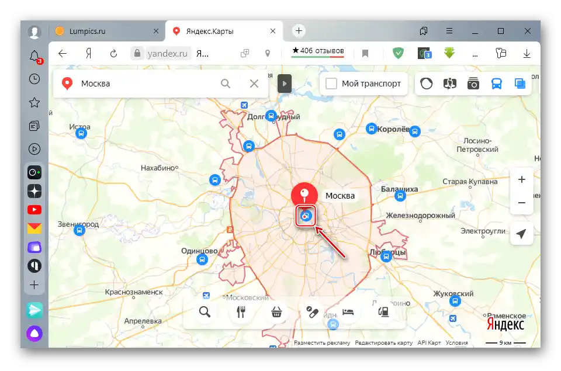Open browser main menu hamburger
The height and width of the screenshot is (371, 561).
tap(449, 31)
